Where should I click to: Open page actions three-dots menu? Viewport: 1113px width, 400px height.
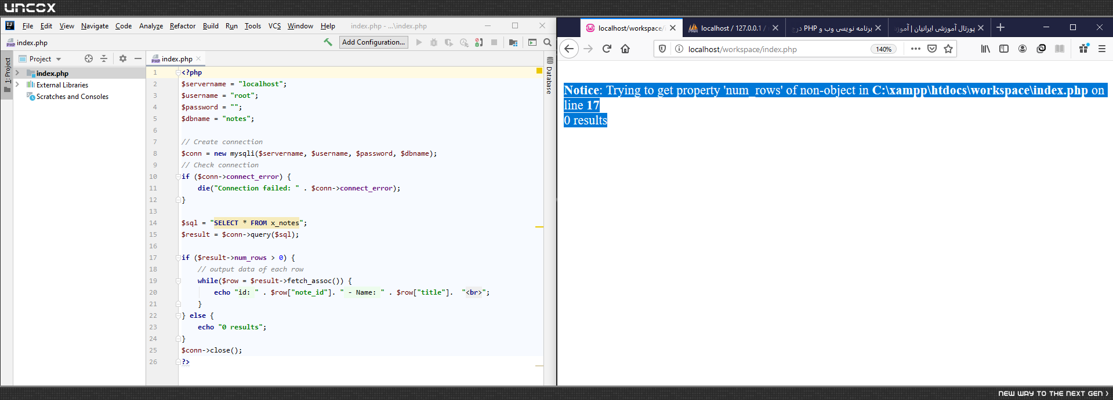point(915,49)
